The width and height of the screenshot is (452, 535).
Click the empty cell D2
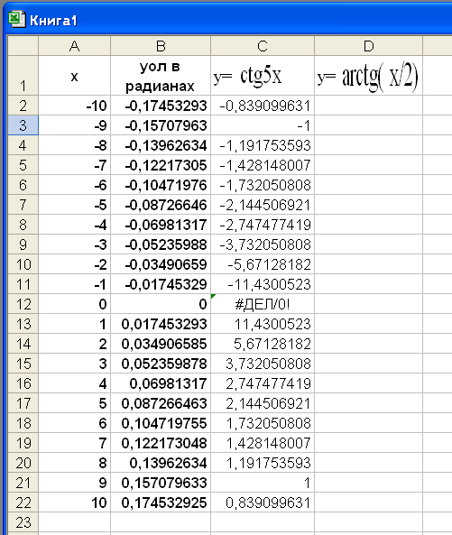[x=368, y=106]
